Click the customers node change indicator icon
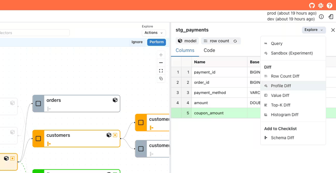336x173 pixels. tap(115, 135)
